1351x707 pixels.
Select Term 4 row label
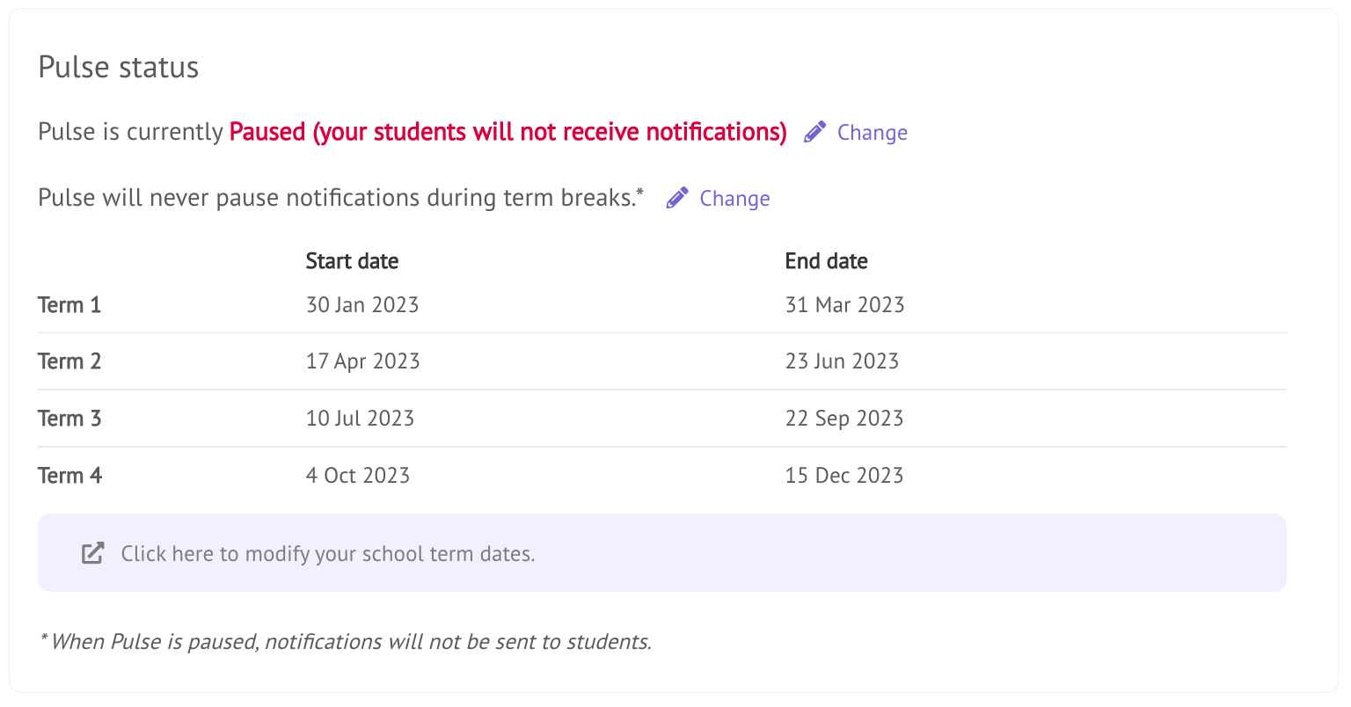coord(69,476)
